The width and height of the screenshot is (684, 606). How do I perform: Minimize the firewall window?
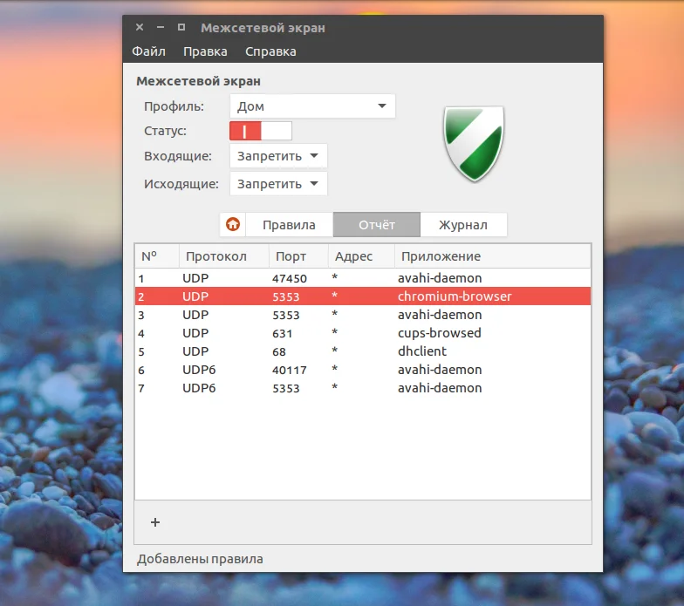click(x=161, y=27)
